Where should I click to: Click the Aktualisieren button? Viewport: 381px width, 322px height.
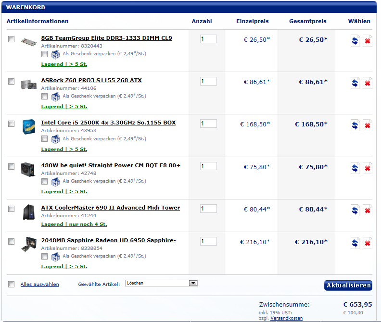click(348, 285)
